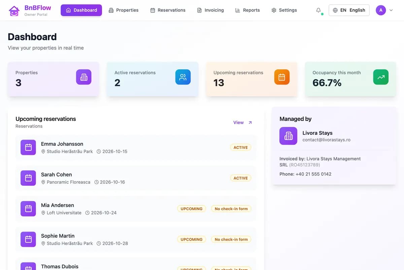The width and height of the screenshot is (404, 270).
Task: Click the Livora Stays building icon
Action: (288, 136)
